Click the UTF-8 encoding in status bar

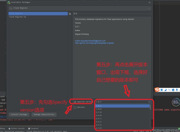(148, 131)
